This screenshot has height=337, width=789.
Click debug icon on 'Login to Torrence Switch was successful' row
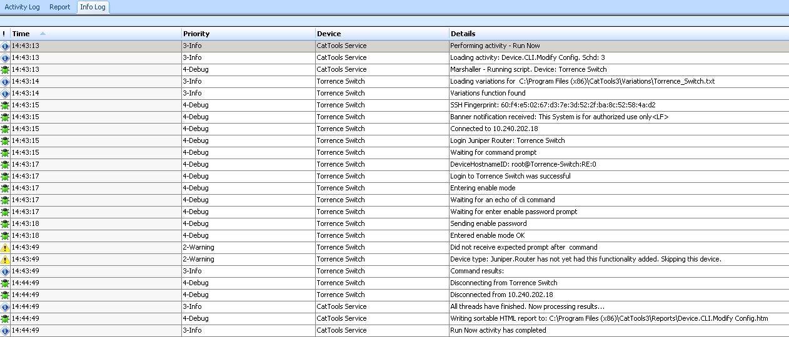pos(5,177)
